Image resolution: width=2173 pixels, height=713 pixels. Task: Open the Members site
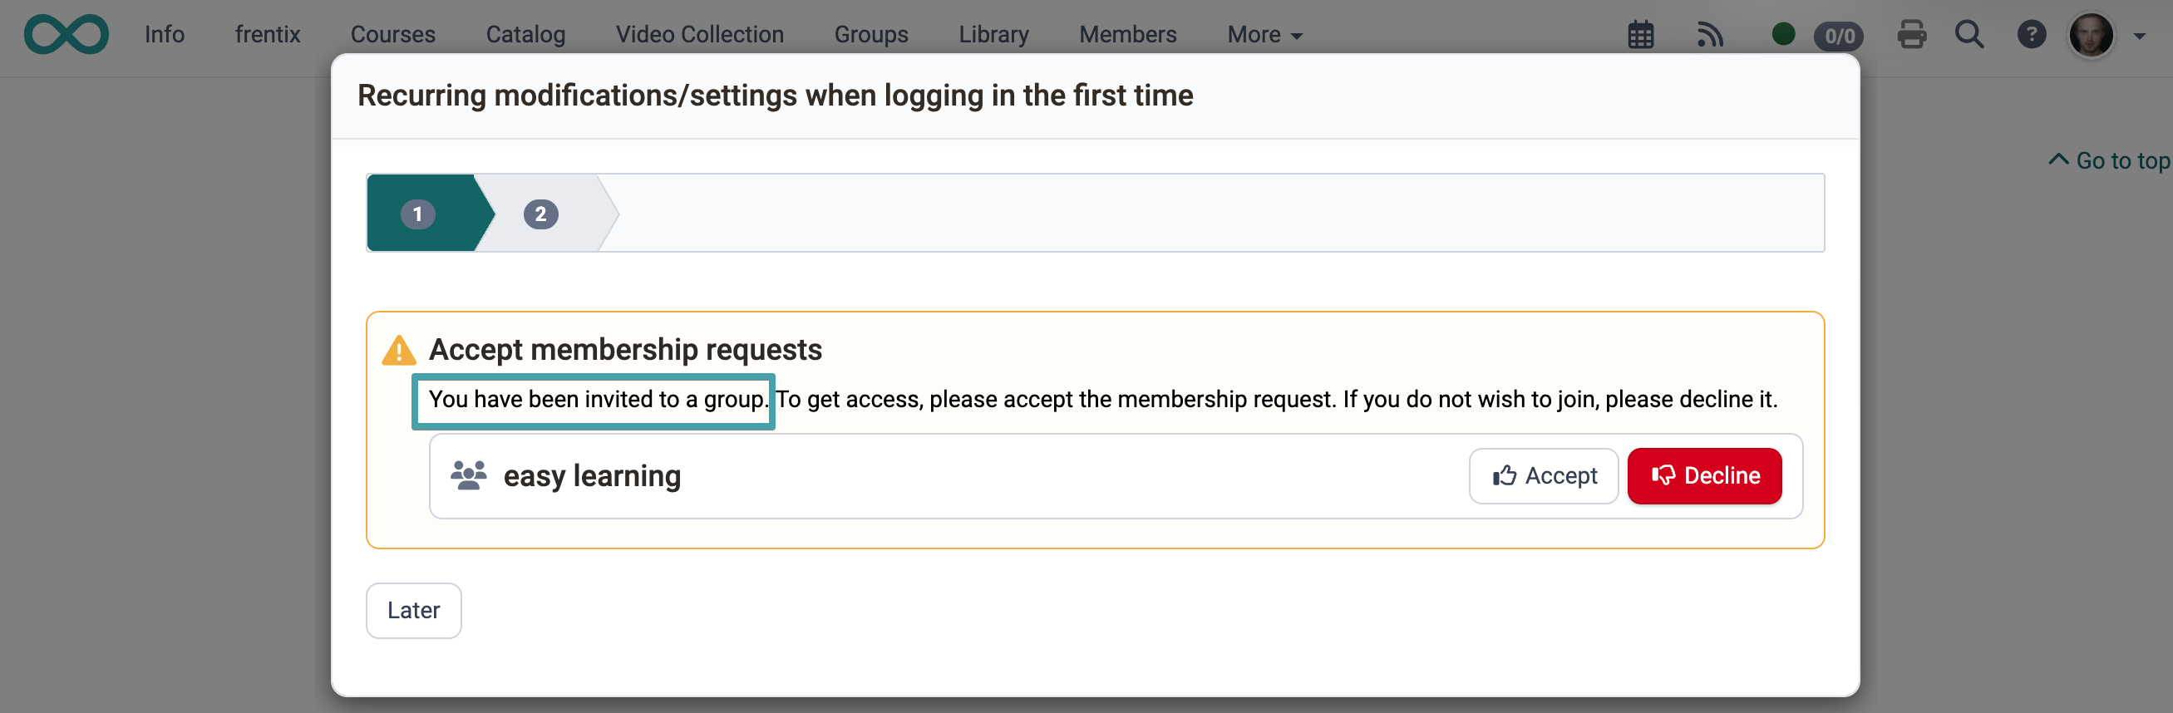(1128, 35)
